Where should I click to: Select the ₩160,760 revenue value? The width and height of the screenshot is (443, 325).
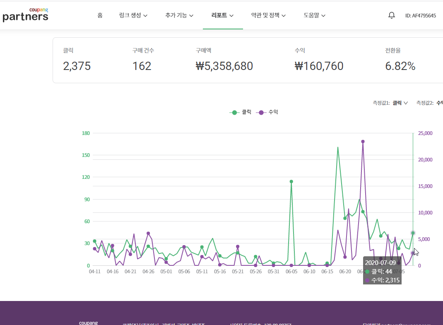click(x=319, y=66)
